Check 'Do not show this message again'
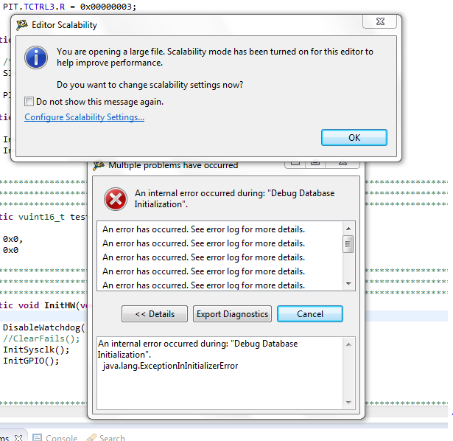This screenshot has height=441, width=453. click(x=29, y=102)
